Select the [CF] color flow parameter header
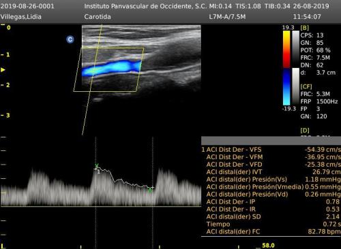The height and width of the screenshot is (249, 341). tap(306, 86)
